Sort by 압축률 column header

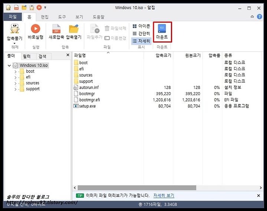point(212,56)
